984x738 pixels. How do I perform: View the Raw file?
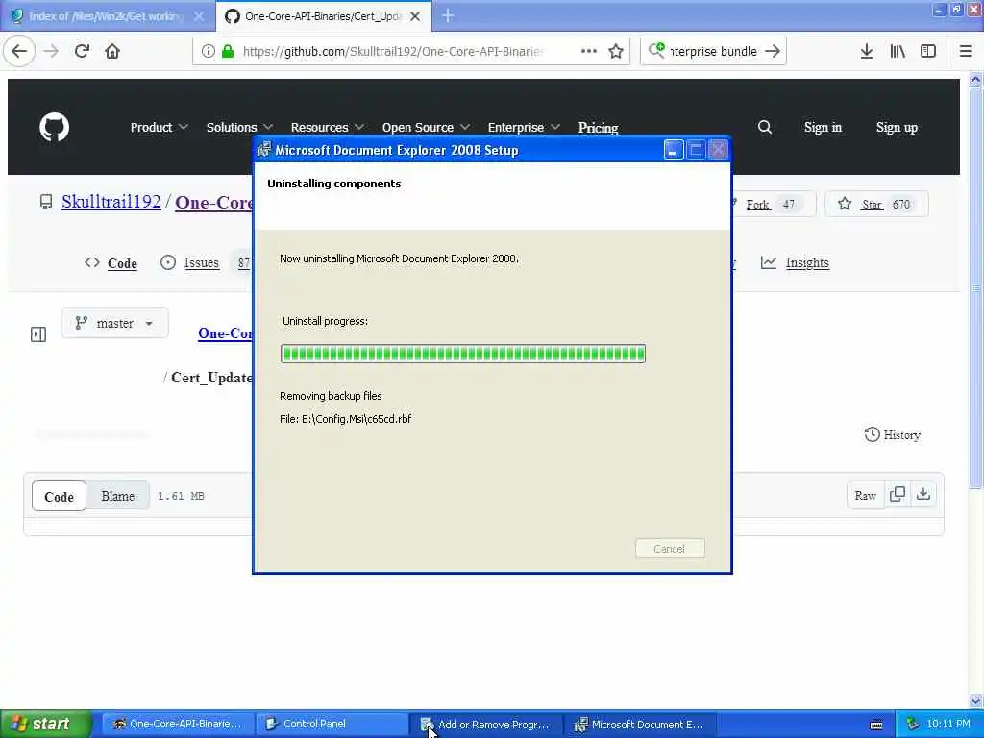click(865, 495)
